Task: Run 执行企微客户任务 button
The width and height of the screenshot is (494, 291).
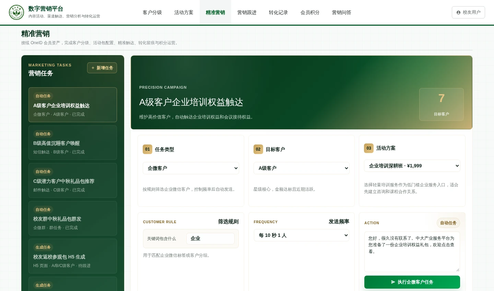Action: coord(412,282)
